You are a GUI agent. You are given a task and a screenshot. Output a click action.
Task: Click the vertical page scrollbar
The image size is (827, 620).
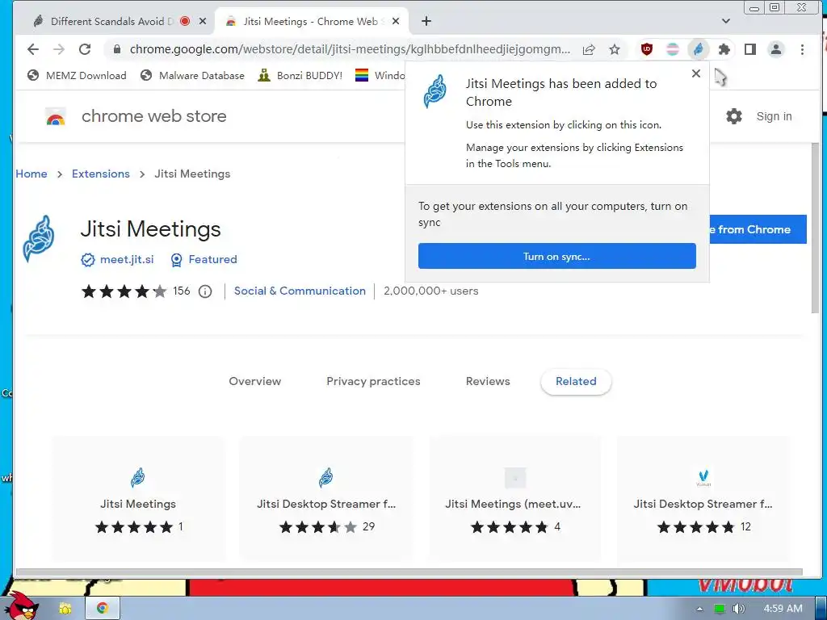(x=815, y=228)
